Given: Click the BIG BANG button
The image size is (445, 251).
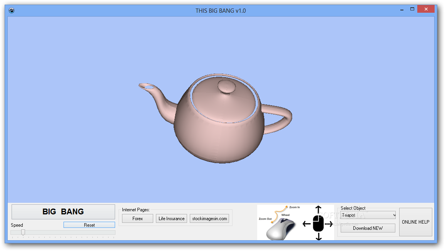Looking at the screenshot, I should pyautogui.click(x=63, y=212).
